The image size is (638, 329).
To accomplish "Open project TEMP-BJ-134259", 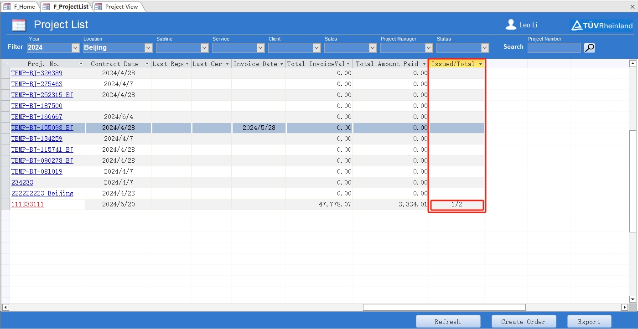I will pos(37,139).
